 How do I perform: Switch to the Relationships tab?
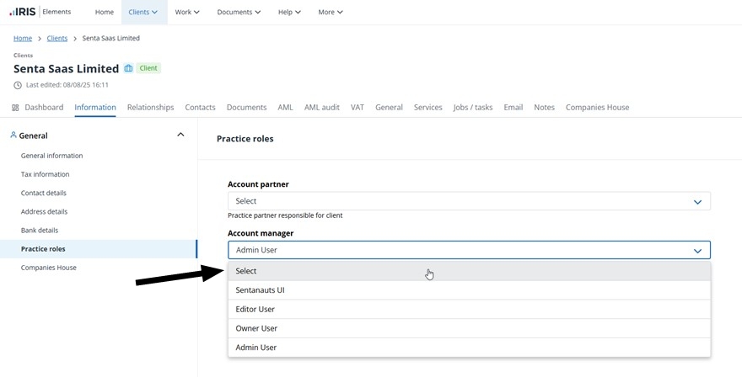pyautogui.click(x=150, y=108)
